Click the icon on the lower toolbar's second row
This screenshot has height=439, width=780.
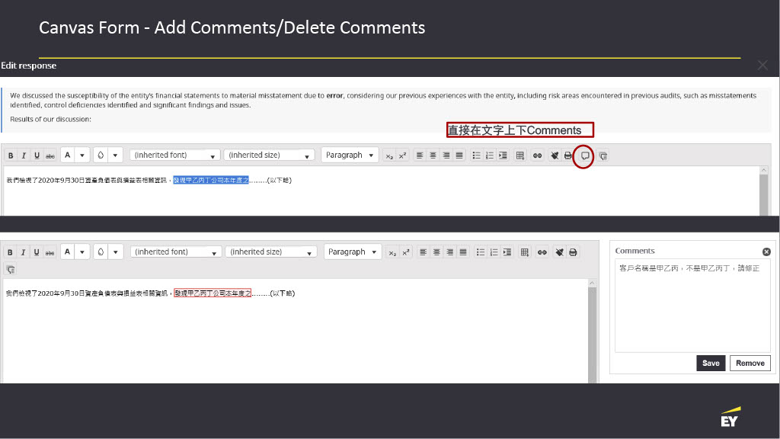(x=10, y=269)
